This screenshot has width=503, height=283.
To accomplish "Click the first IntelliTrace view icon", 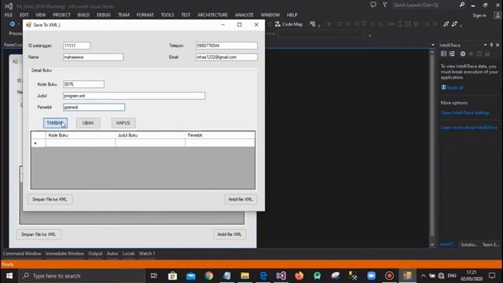I will [443, 54].
